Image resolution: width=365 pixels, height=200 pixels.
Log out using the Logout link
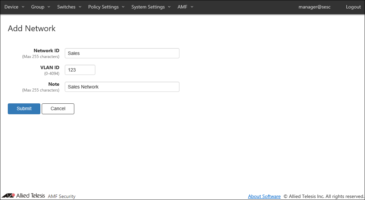[x=353, y=7]
